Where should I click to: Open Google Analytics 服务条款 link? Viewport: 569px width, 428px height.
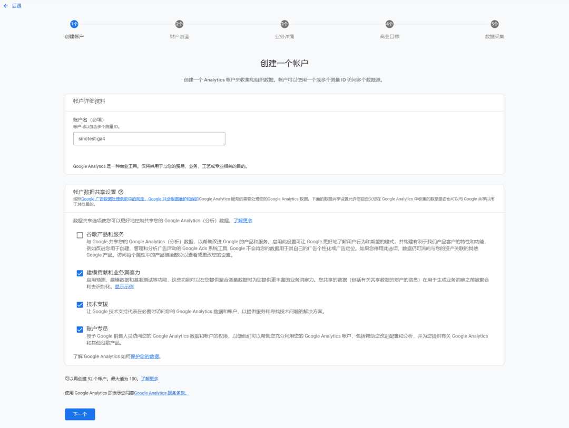click(x=161, y=393)
